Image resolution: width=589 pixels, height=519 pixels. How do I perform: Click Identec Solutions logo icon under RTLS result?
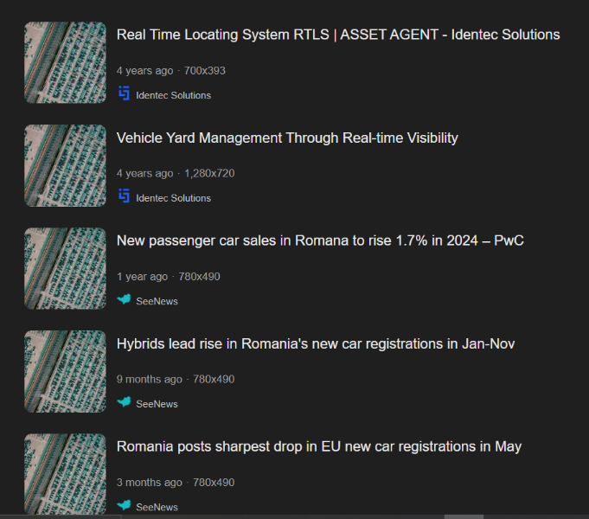[124, 94]
